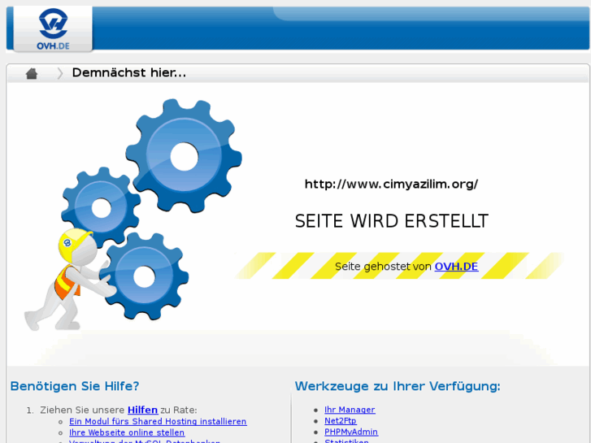Click the home icon in the breadcrumb bar
Viewport: 591px width, 443px height.
coord(32,73)
